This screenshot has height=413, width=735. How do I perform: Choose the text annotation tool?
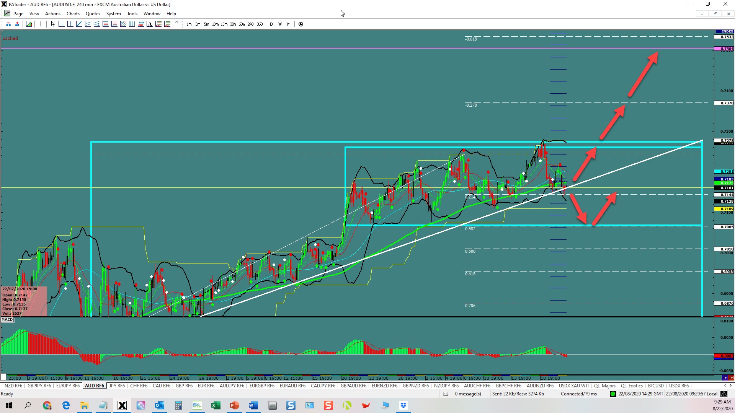[149, 24]
